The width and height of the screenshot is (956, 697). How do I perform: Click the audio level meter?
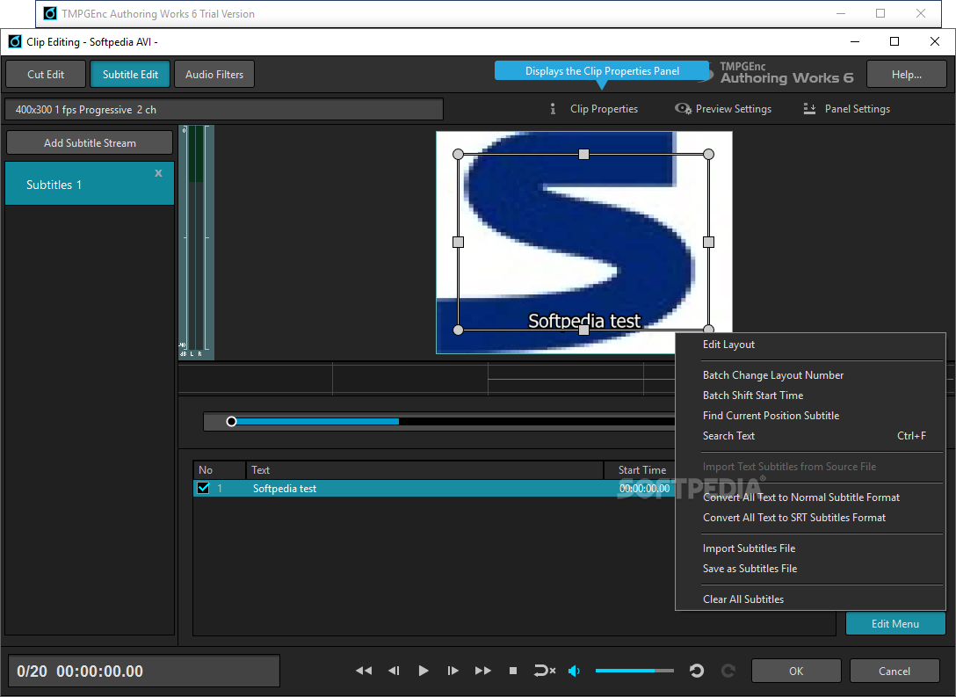point(196,242)
